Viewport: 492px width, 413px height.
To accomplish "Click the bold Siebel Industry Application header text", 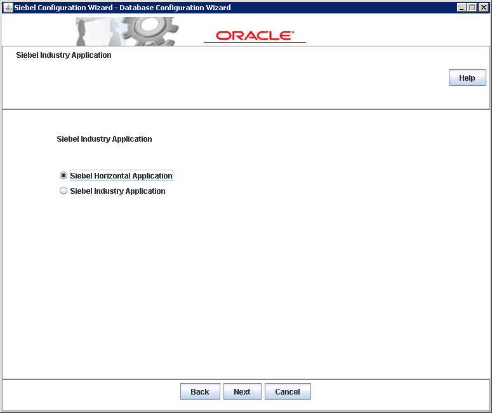I will coord(63,55).
